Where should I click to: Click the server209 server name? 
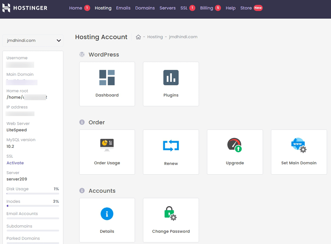pos(17,179)
